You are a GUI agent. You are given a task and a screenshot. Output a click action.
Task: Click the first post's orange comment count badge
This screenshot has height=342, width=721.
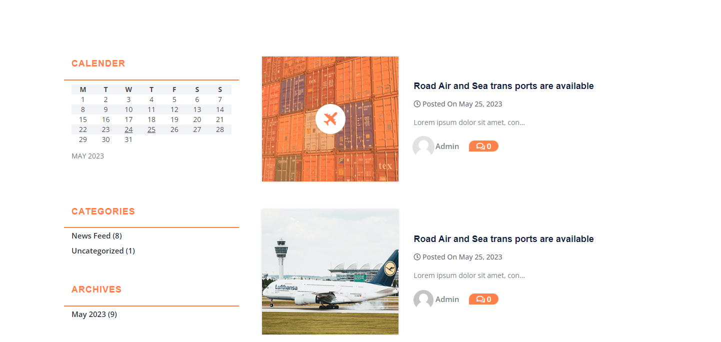coord(483,146)
